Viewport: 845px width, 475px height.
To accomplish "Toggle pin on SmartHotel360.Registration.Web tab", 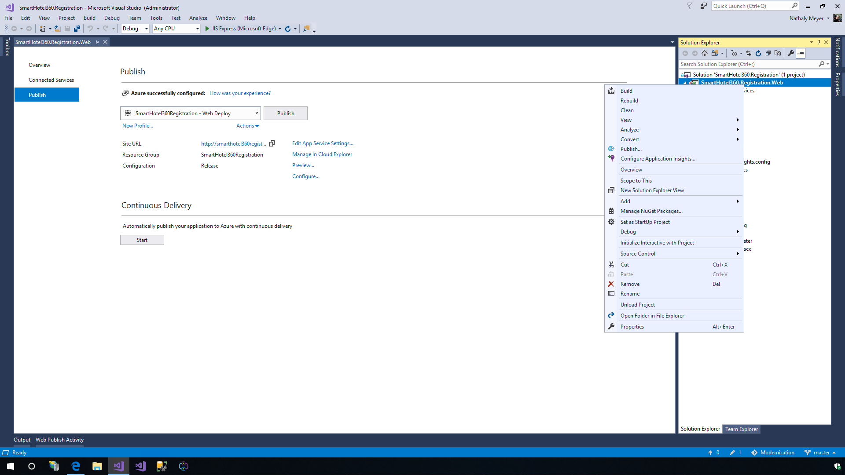I will pyautogui.click(x=97, y=42).
